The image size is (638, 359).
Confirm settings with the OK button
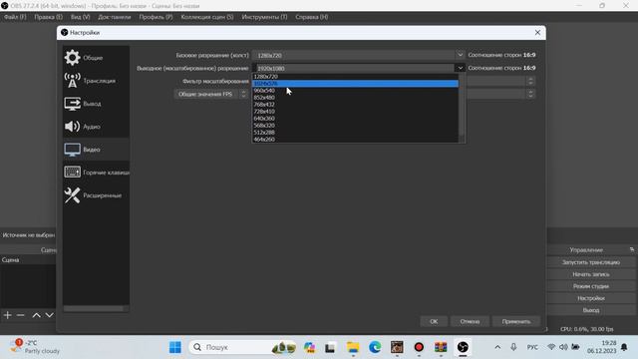[434, 321]
